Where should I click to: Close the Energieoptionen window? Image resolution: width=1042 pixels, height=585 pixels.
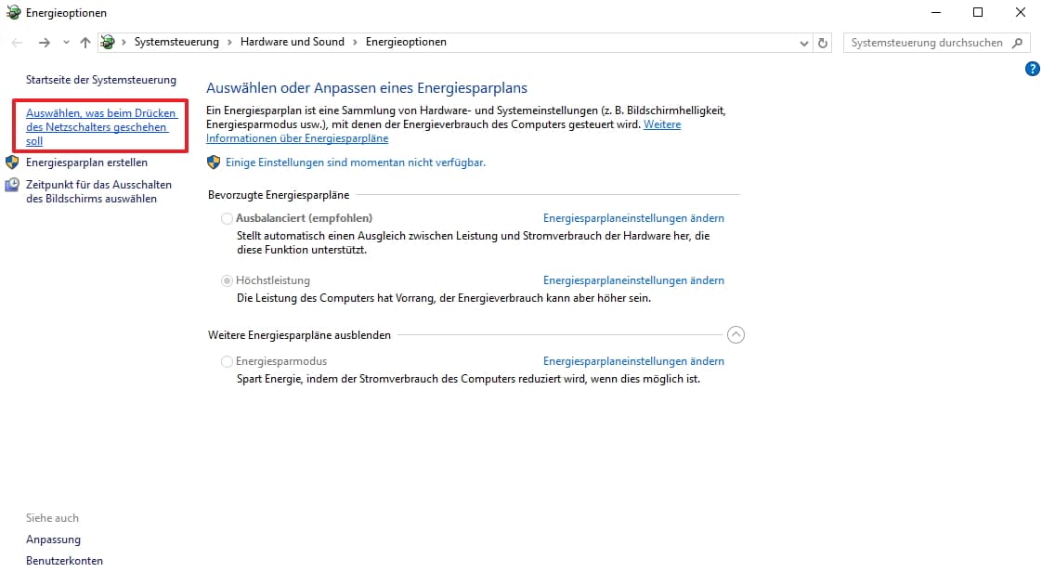click(x=1020, y=13)
